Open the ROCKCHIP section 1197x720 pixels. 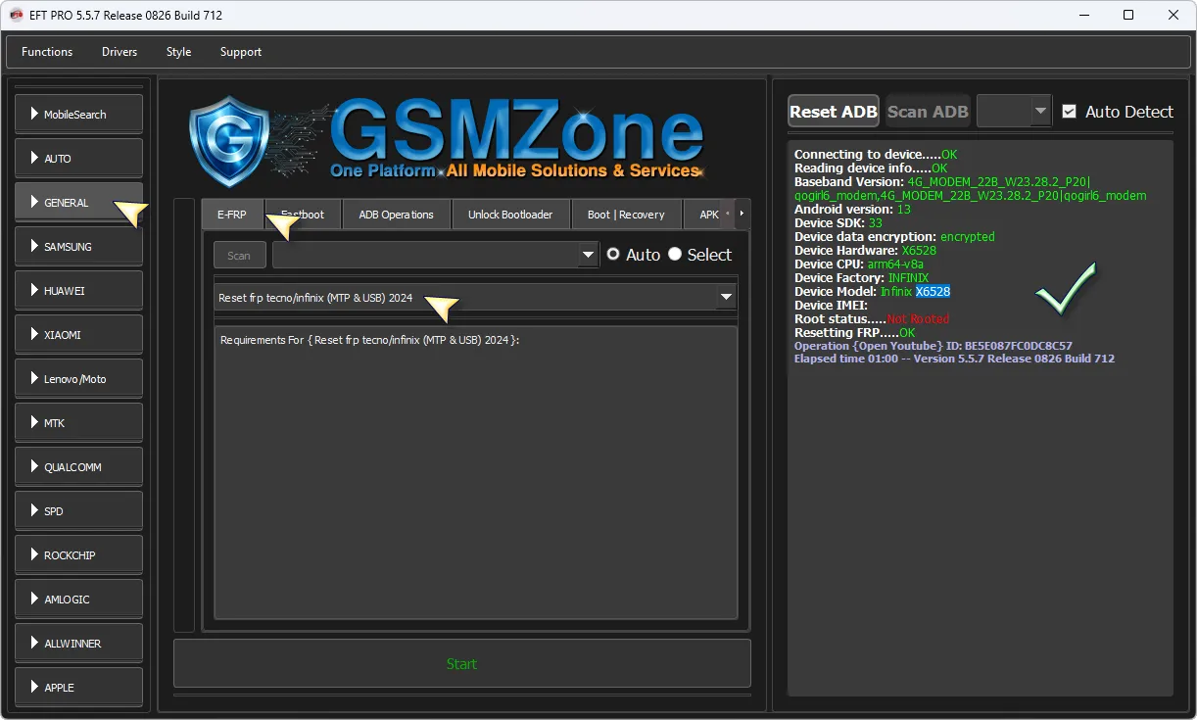click(78, 554)
